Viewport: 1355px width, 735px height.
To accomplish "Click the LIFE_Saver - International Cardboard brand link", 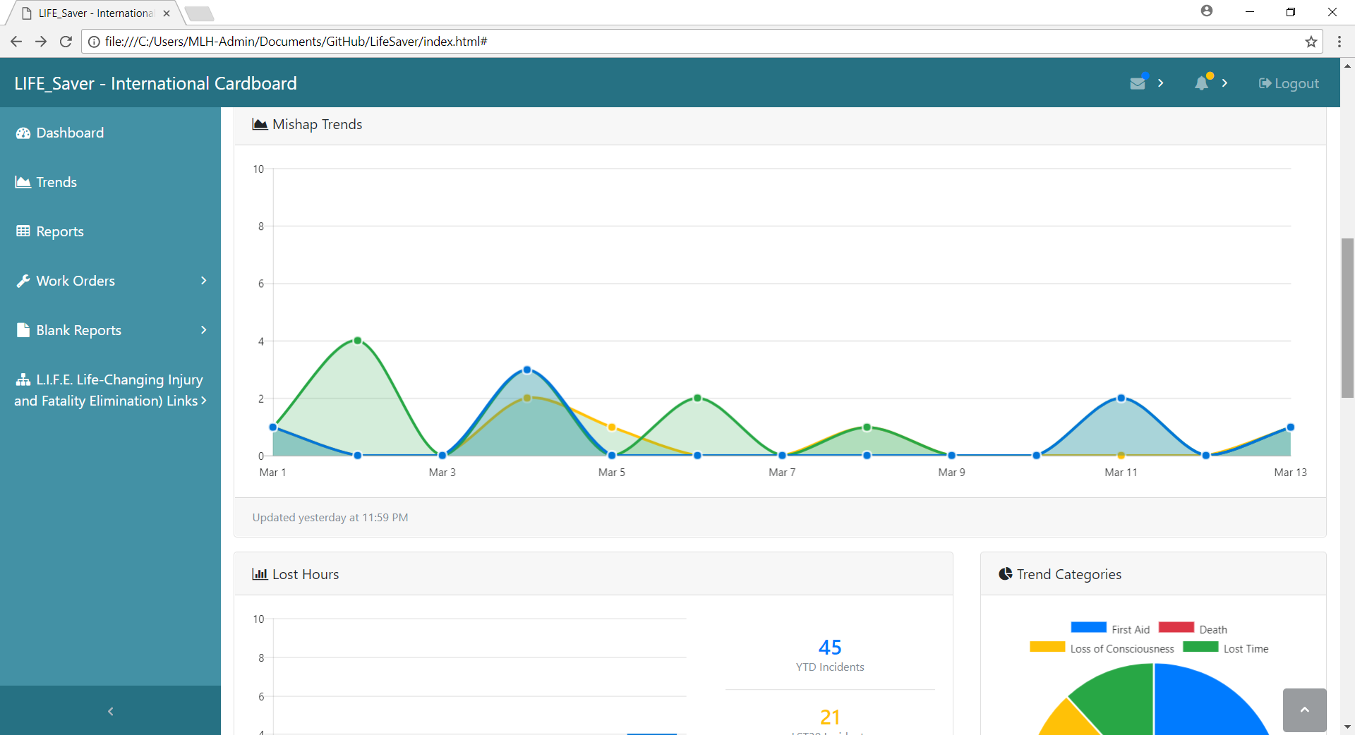I will 155,83.
